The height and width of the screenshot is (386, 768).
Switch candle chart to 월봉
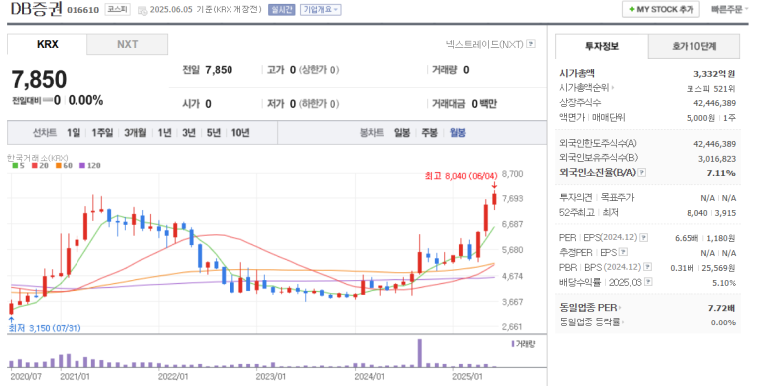point(457,133)
